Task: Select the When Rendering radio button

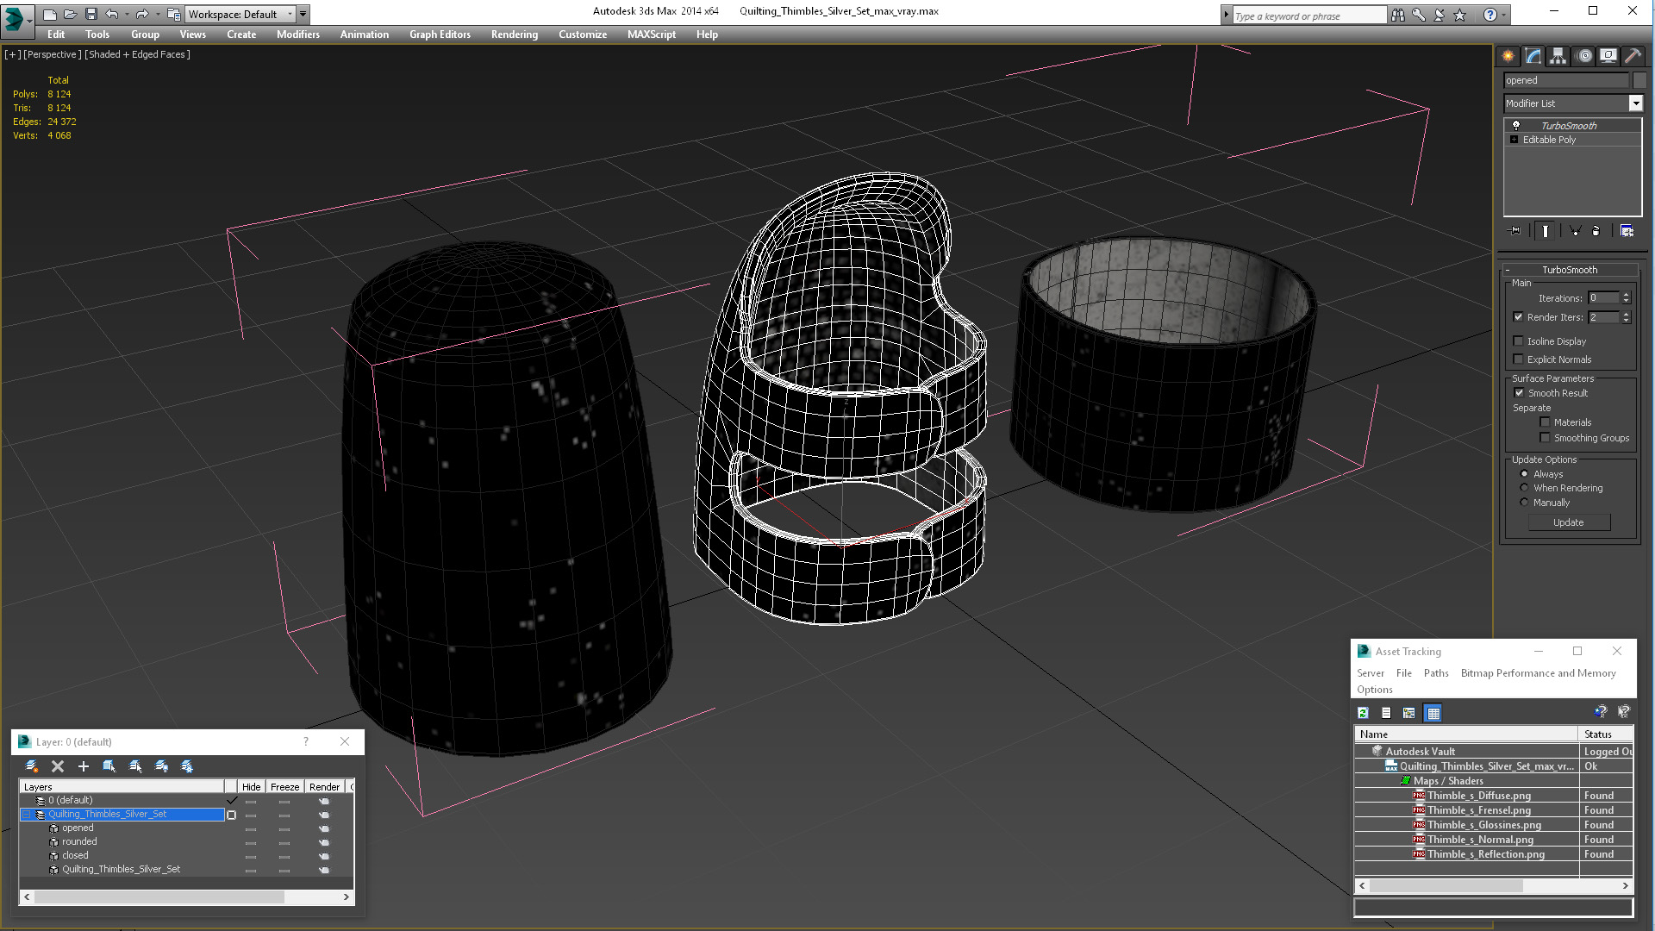Action: [x=1524, y=488]
